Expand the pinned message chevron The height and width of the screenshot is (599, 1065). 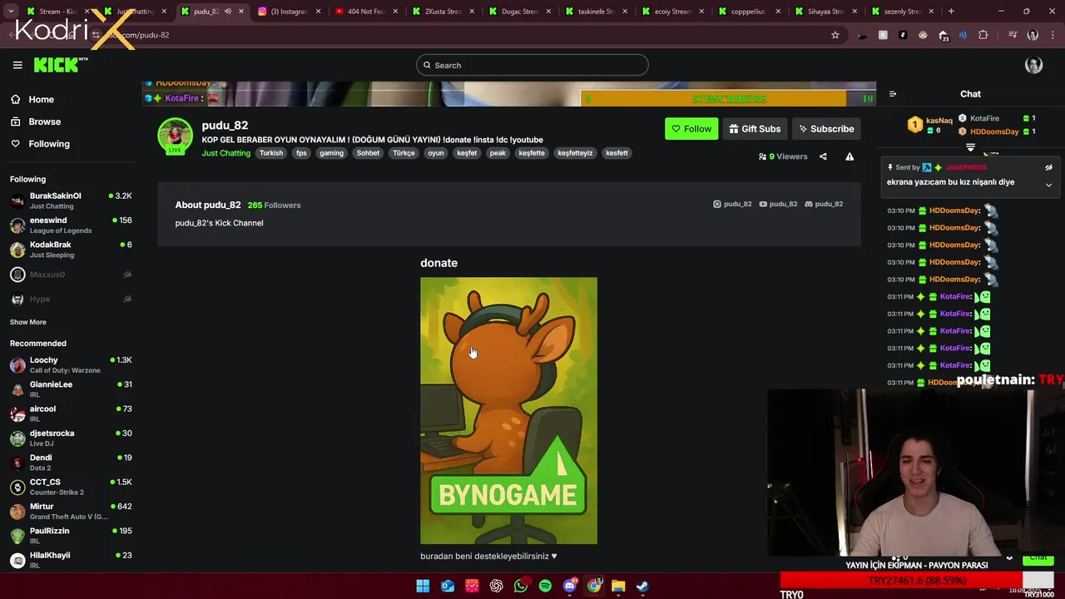point(1048,185)
